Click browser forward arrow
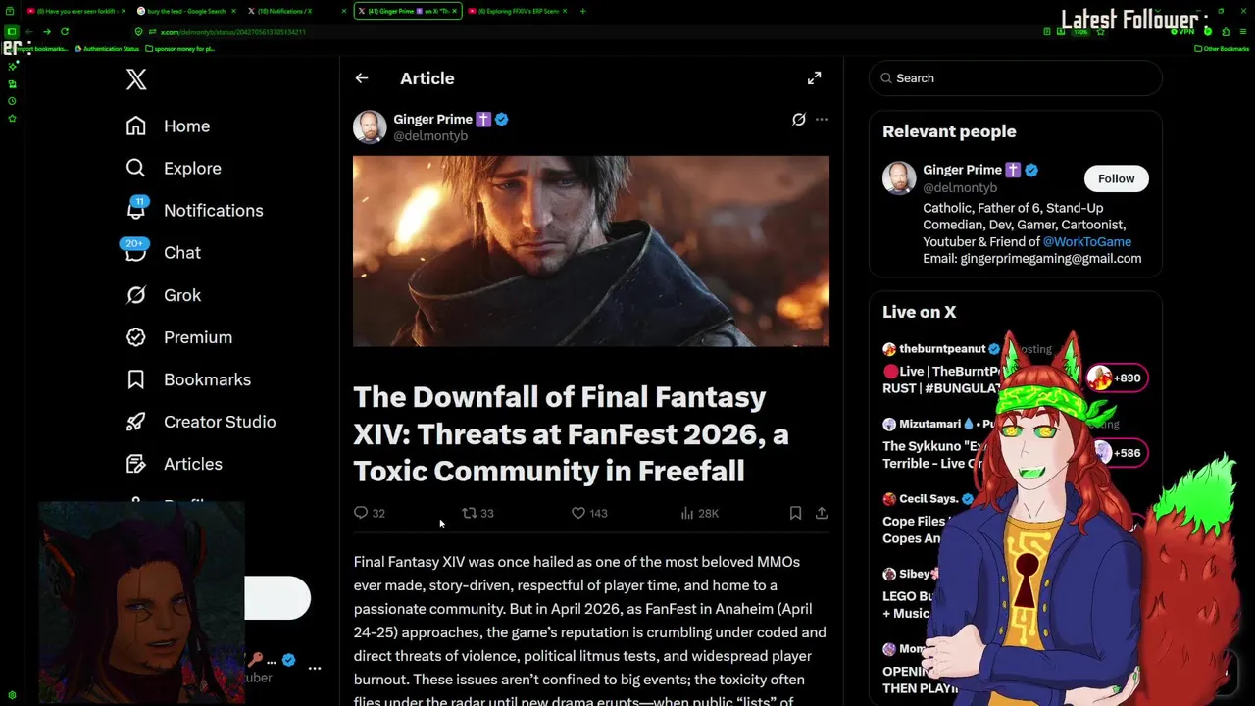This screenshot has height=706, width=1255. (47, 31)
